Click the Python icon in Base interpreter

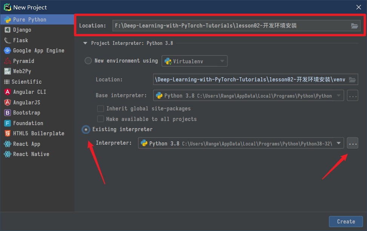[x=159, y=95]
